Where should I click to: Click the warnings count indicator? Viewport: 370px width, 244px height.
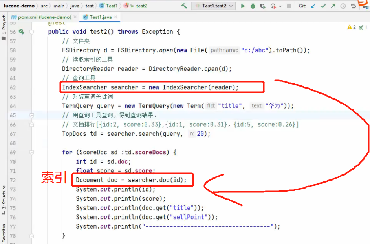coord(352,27)
